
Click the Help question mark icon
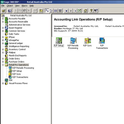92,11
